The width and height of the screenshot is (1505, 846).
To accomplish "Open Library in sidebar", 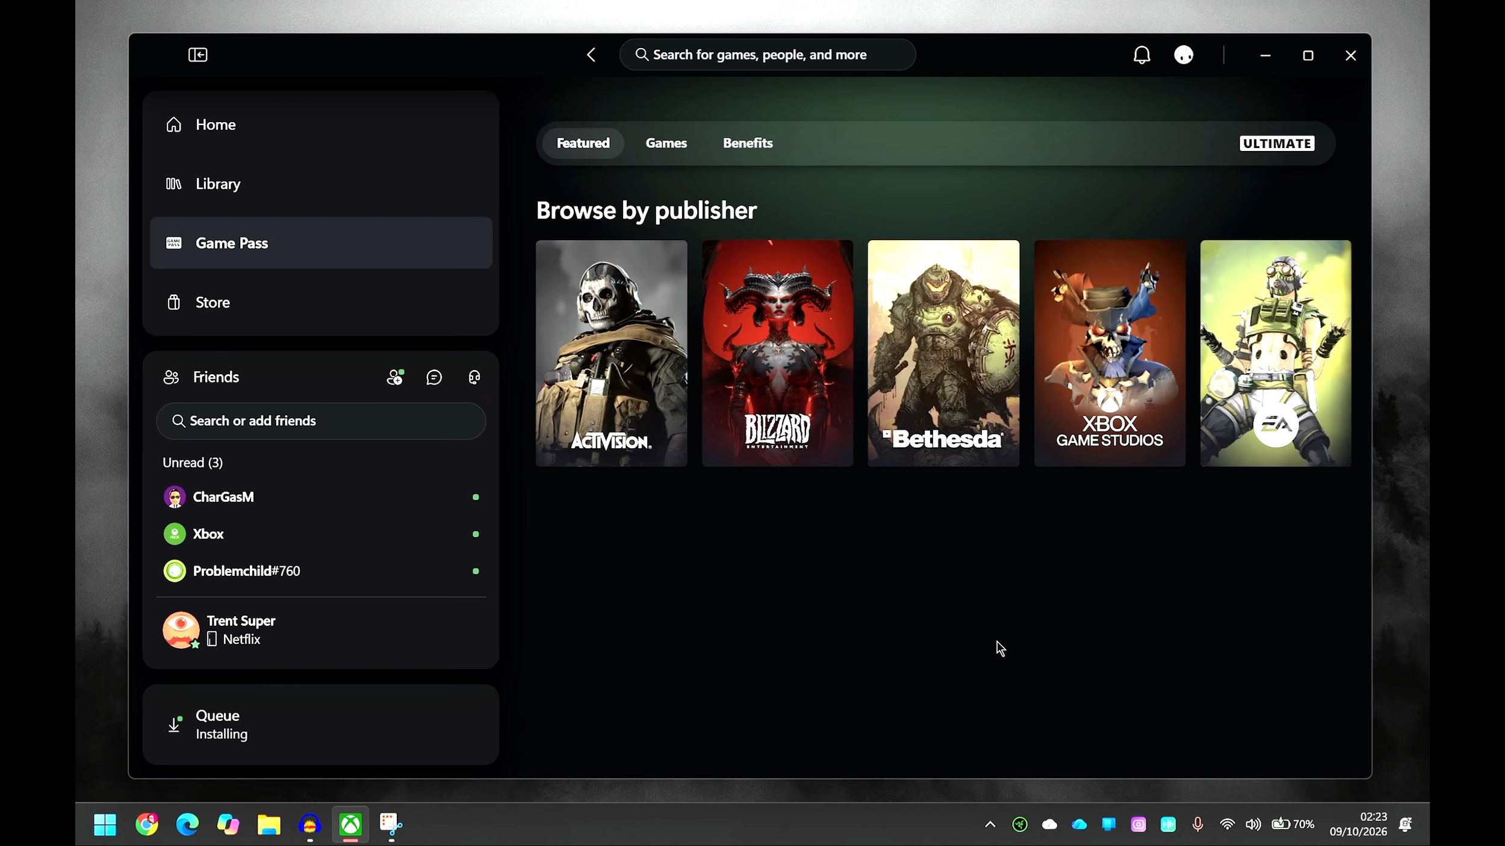I will (x=321, y=184).
